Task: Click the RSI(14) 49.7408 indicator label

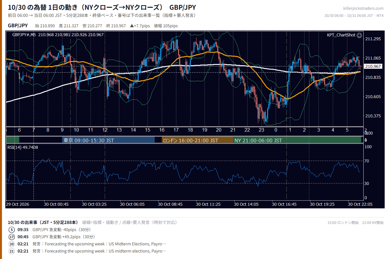Action: click(x=23, y=147)
